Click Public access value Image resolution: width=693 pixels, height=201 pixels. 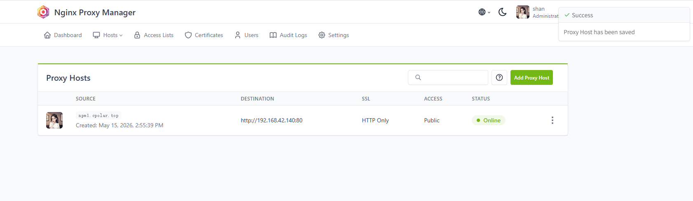pos(432,120)
